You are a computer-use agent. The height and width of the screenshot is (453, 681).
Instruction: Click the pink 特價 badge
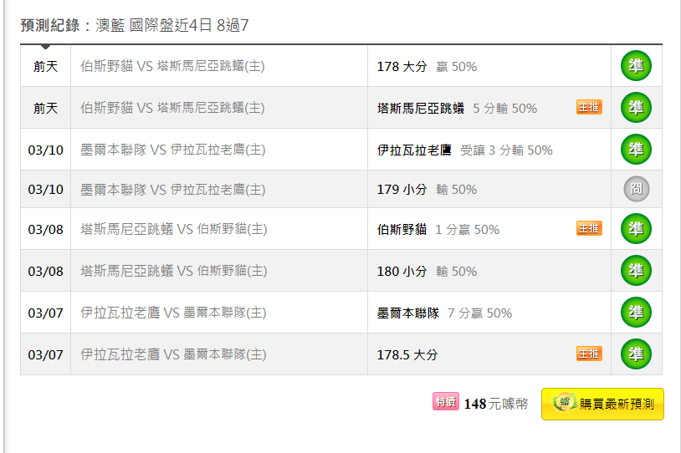point(446,402)
